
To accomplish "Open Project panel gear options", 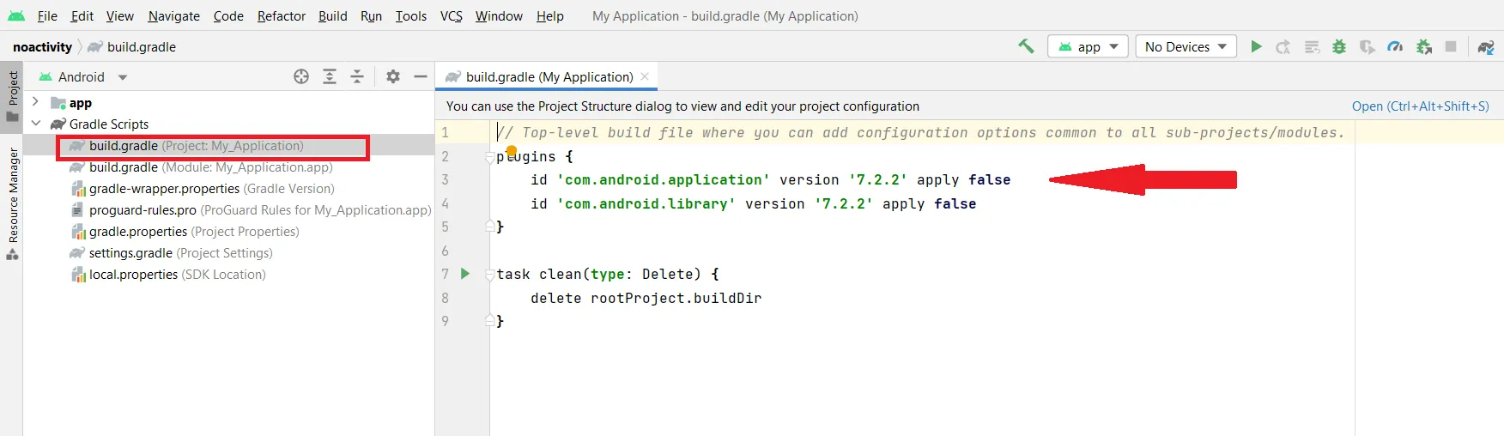I will point(393,76).
